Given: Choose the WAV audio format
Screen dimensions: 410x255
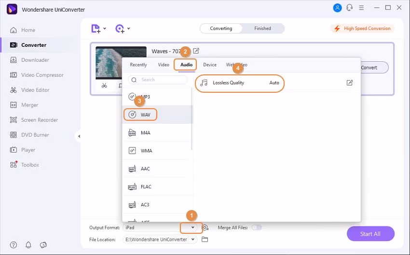Looking at the screenshot, I should [x=157, y=114].
